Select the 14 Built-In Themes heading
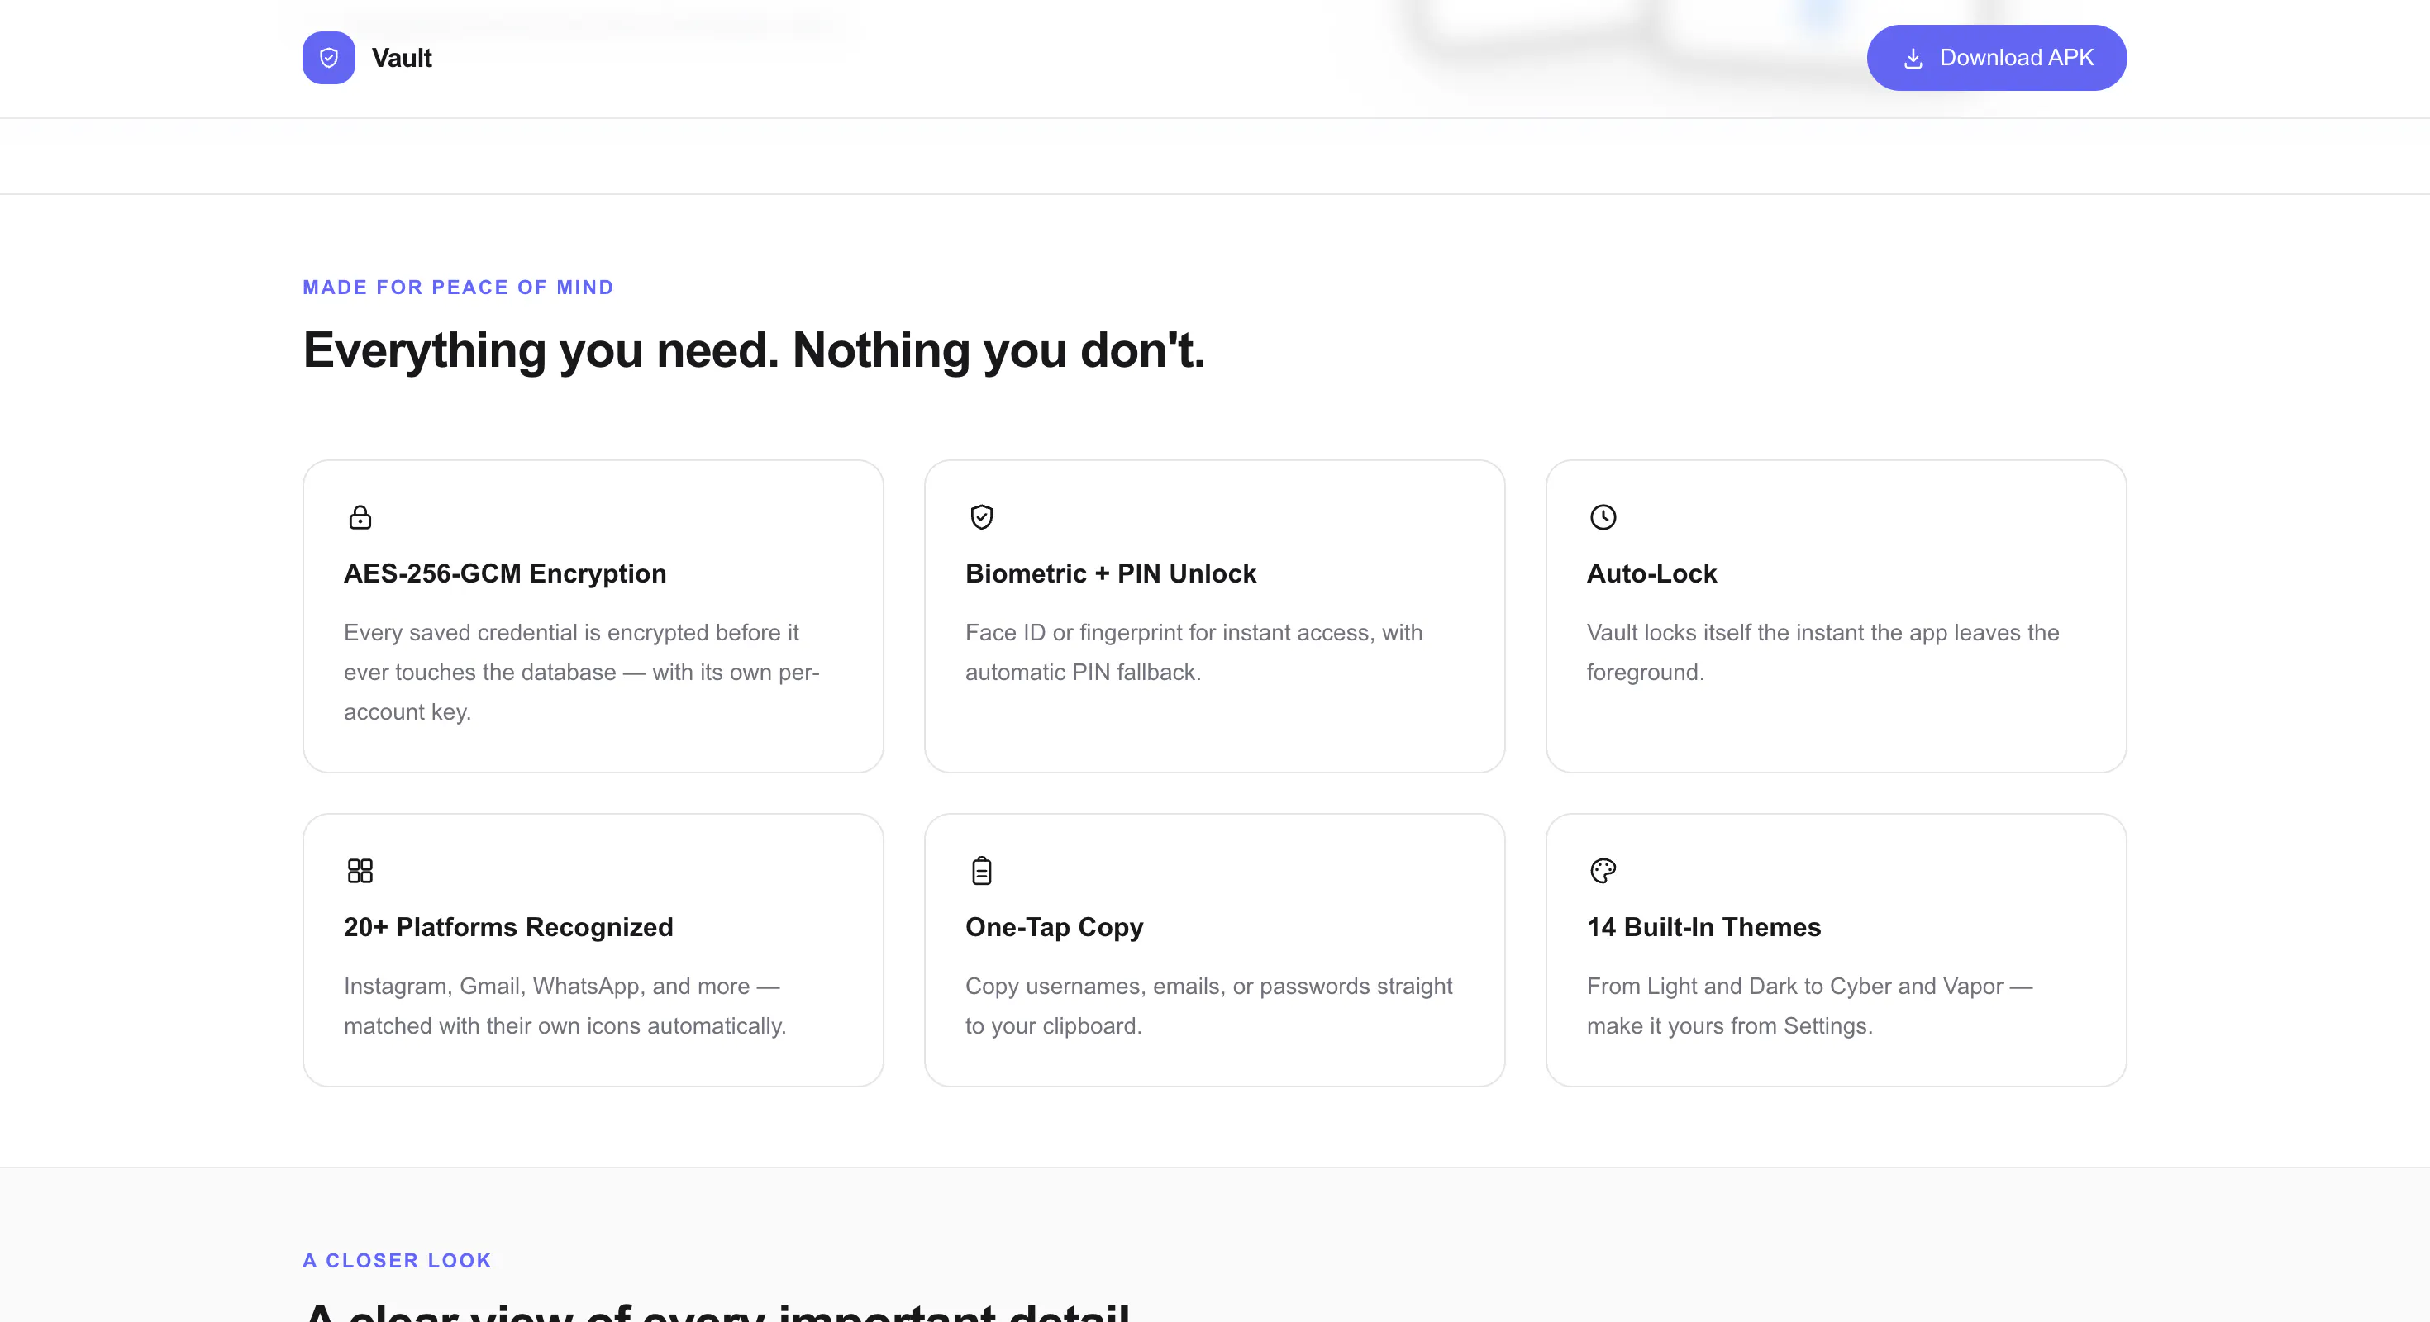This screenshot has height=1322, width=2430. click(x=1703, y=927)
